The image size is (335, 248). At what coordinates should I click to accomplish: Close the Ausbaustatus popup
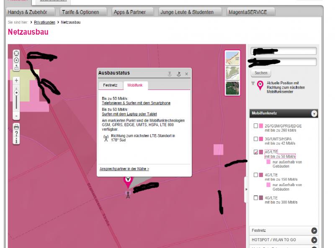(186, 74)
